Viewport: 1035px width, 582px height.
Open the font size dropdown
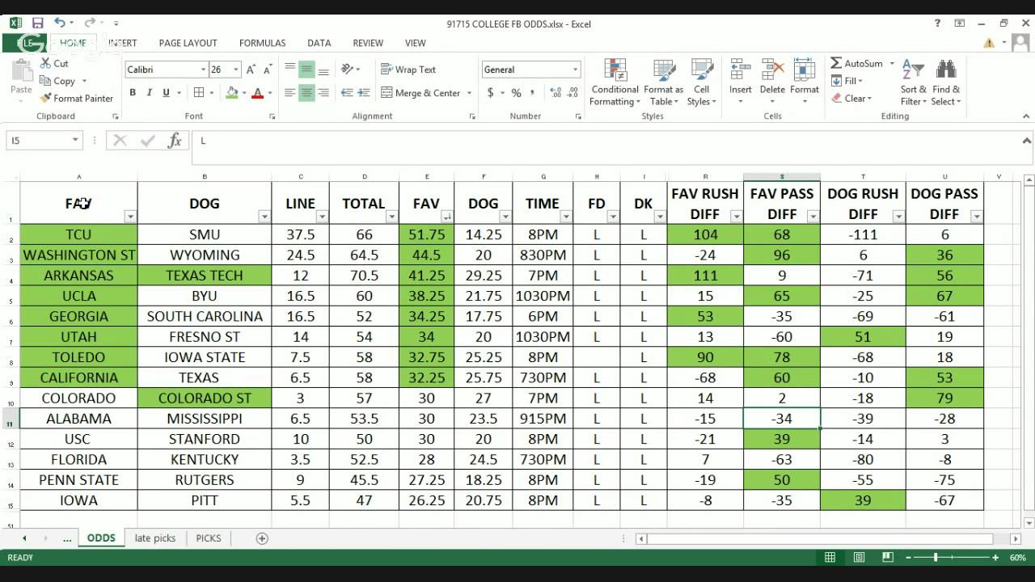click(x=236, y=70)
